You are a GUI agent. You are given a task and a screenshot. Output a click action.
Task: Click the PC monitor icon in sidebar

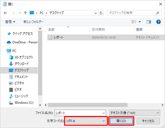pos(9,51)
